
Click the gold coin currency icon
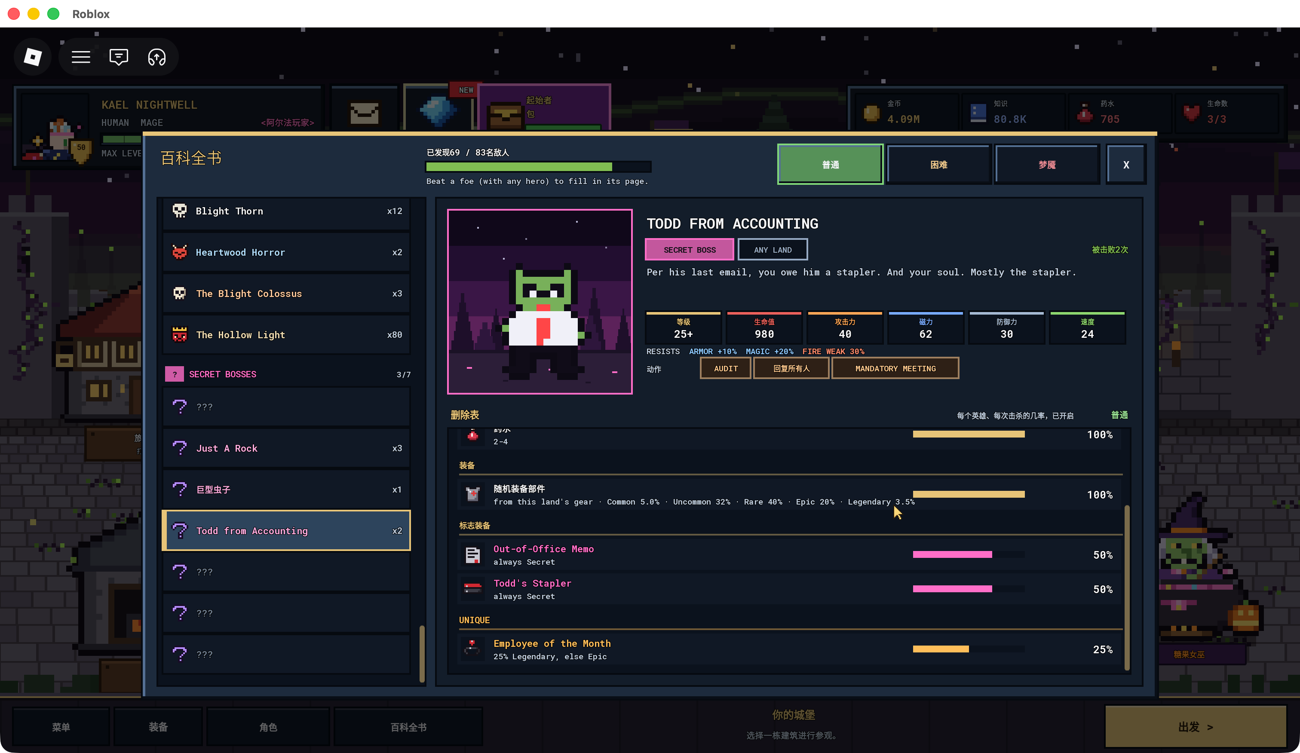coord(872,113)
